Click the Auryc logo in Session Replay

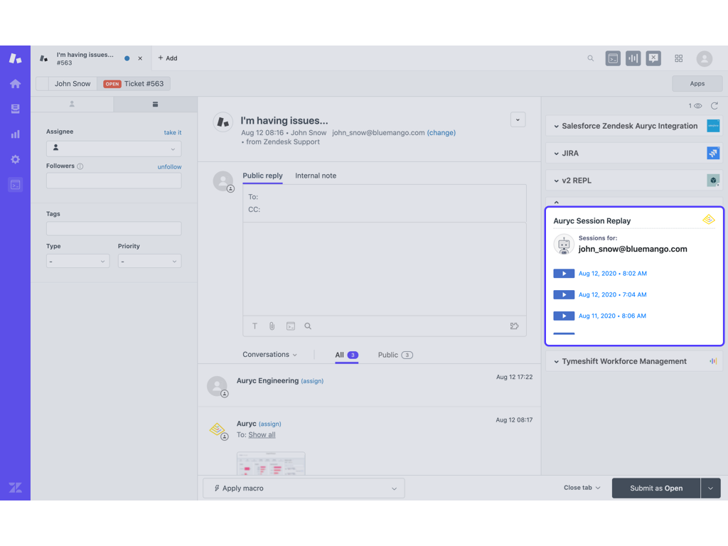[708, 219]
